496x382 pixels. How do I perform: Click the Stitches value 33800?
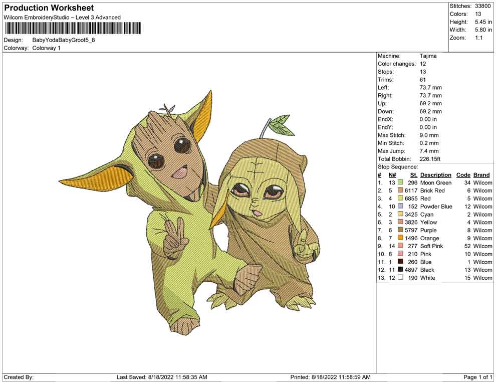coord(482,6)
